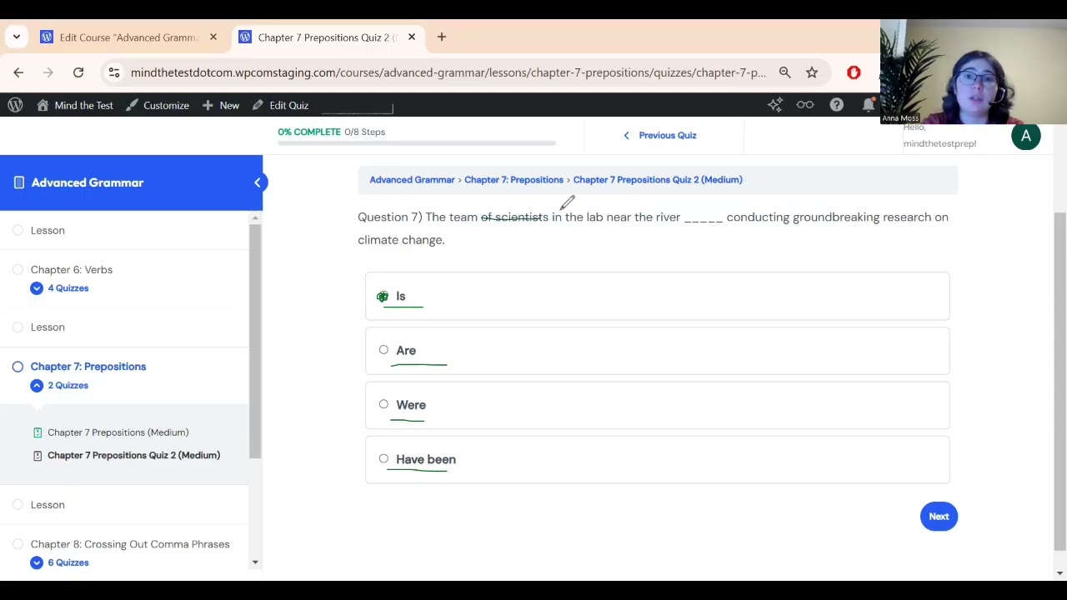Click the page vertical scrollbar
The image size is (1067, 600).
1059,381
